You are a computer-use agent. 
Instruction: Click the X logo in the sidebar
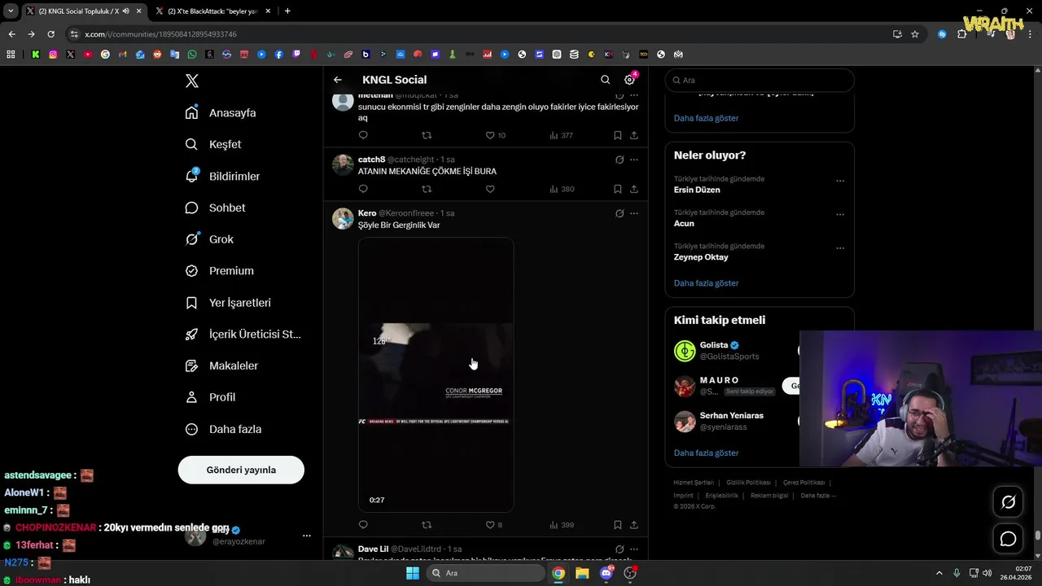(192, 81)
